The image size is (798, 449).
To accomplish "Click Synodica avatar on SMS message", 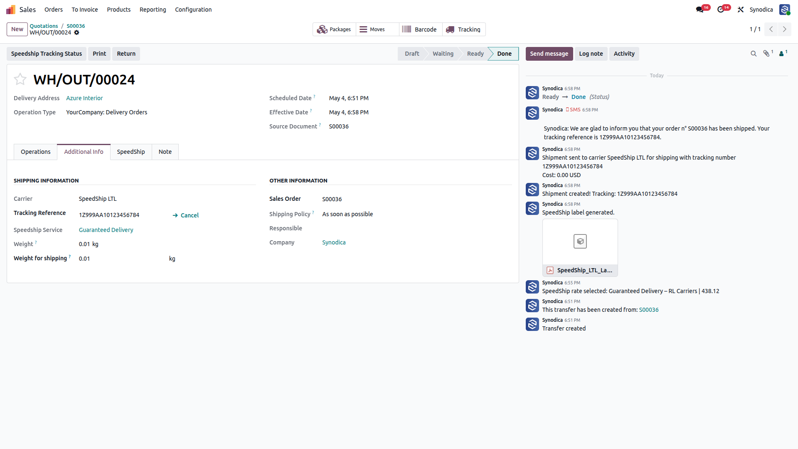I will pyautogui.click(x=532, y=113).
